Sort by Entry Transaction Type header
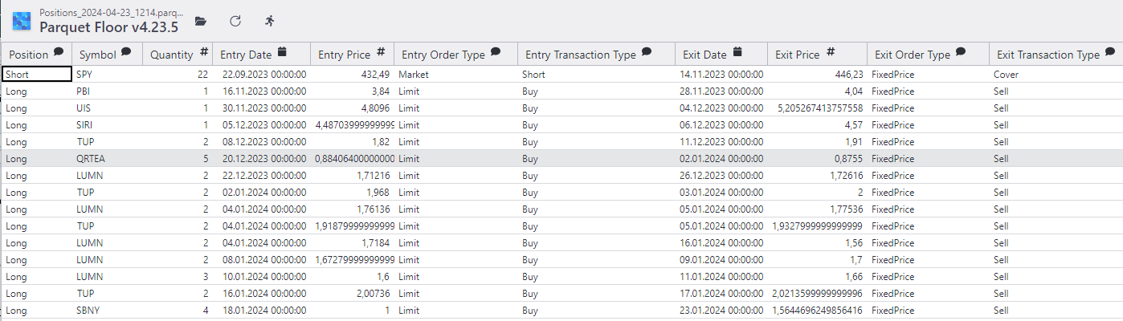 point(580,55)
